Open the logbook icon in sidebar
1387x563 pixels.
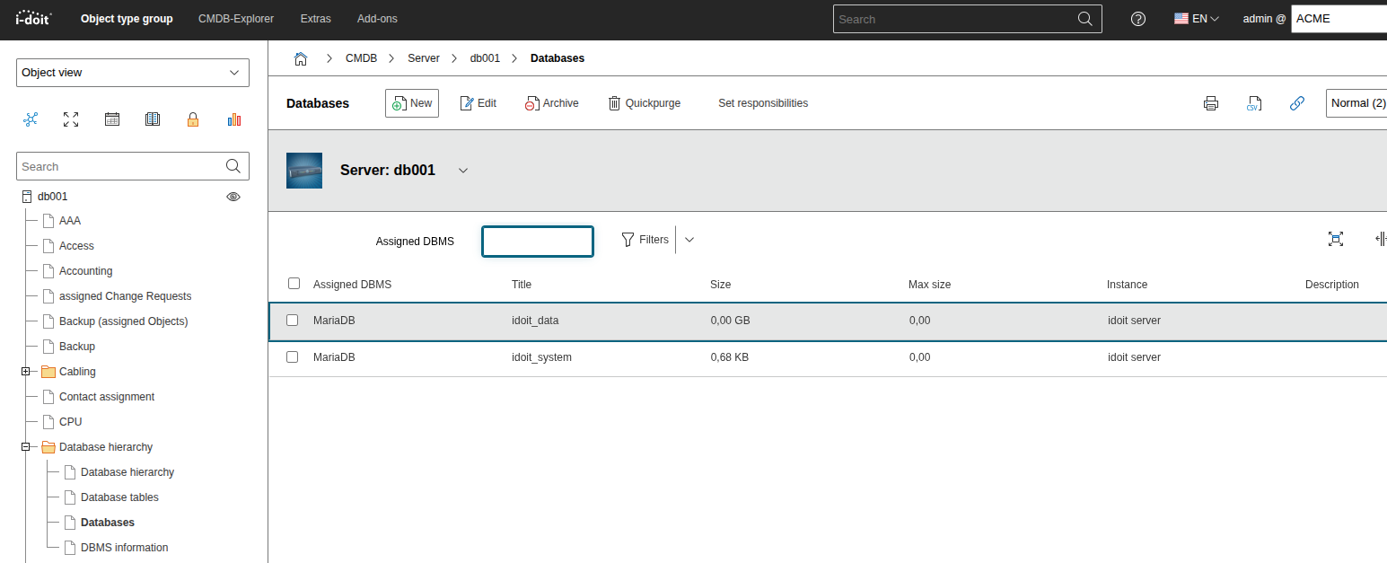coord(153,119)
